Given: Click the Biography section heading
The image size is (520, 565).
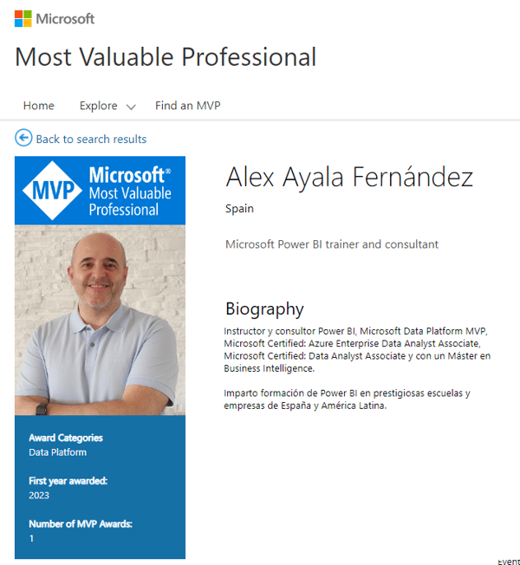Looking at the screenshot, I should pyautogui.click(x=264, y=309).
